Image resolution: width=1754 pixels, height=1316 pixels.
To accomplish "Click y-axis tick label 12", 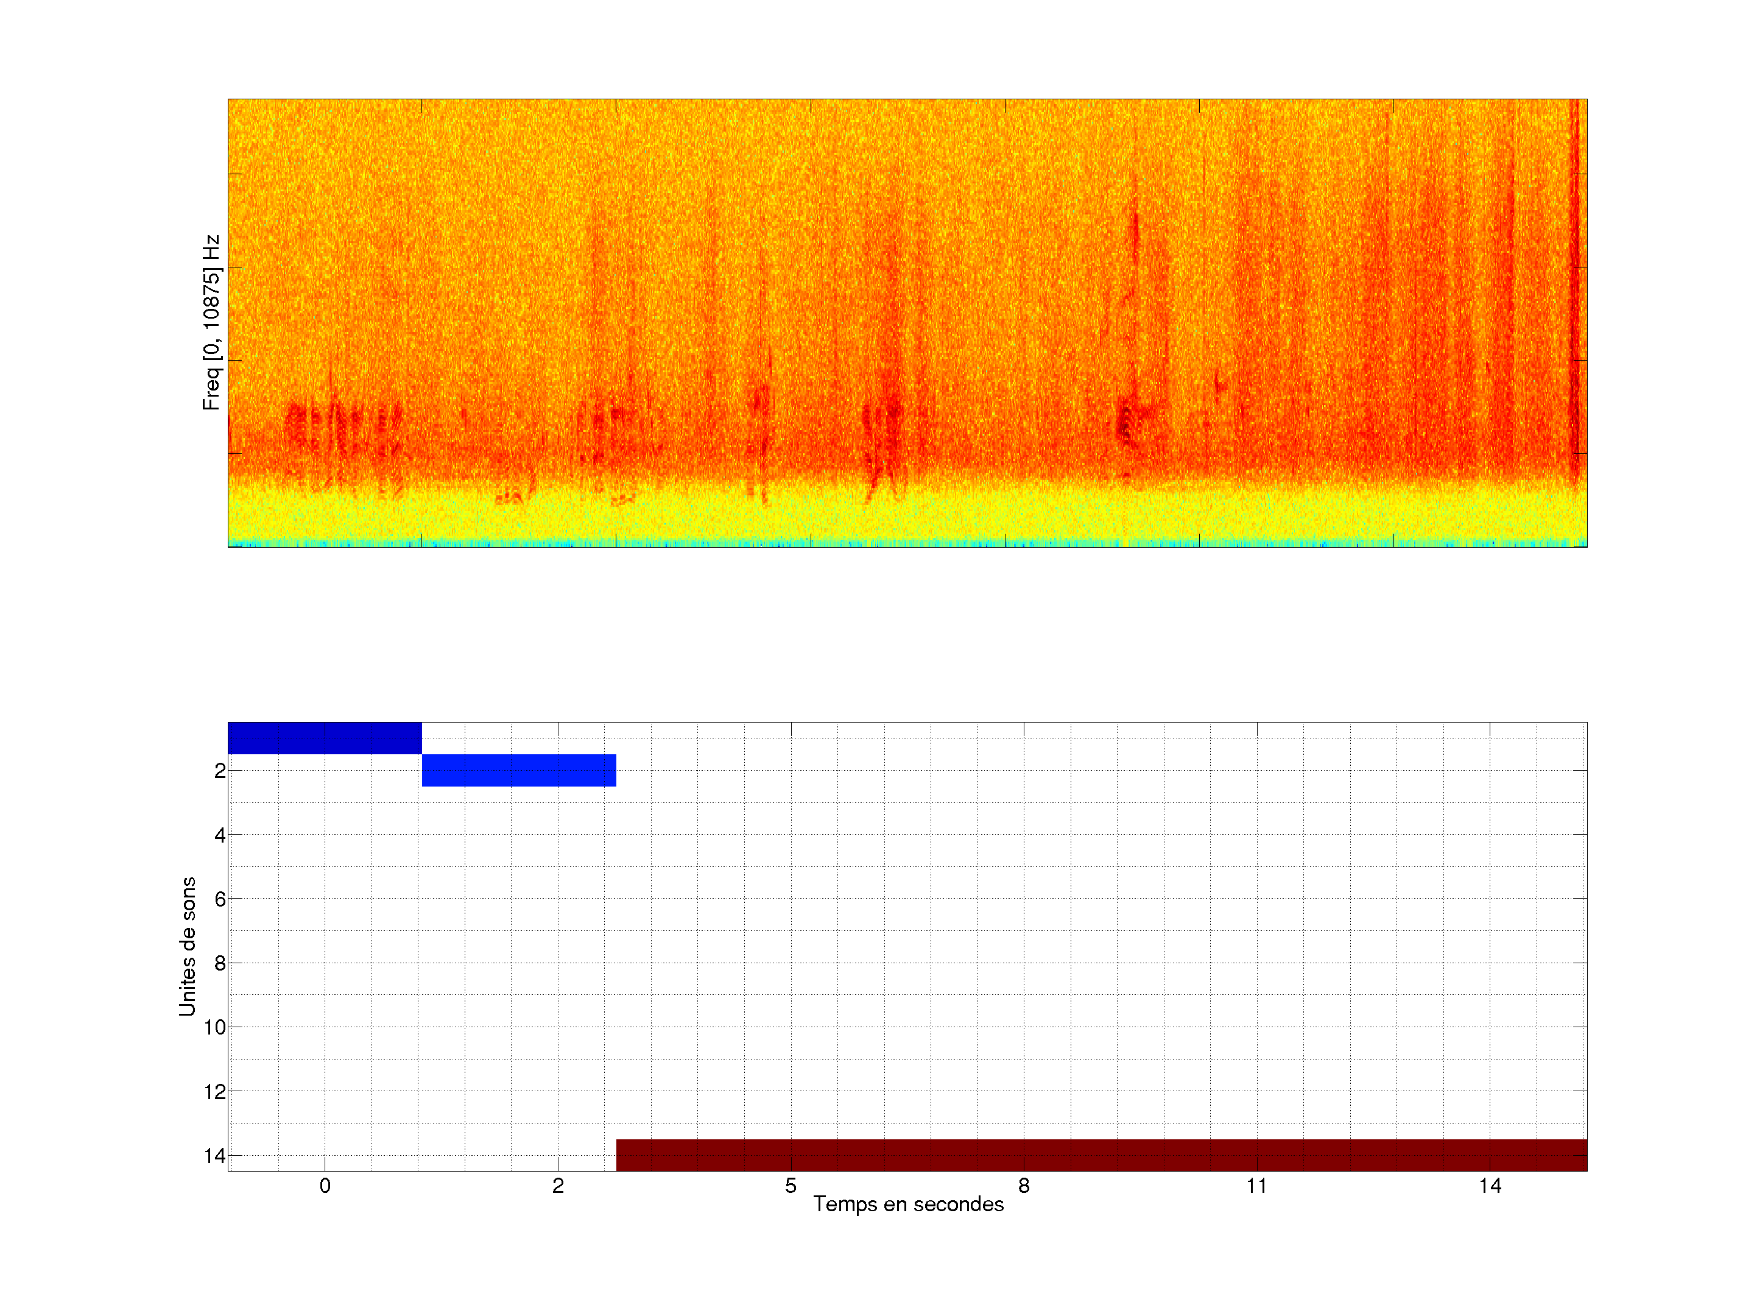I will click(x=215, y=1092).
